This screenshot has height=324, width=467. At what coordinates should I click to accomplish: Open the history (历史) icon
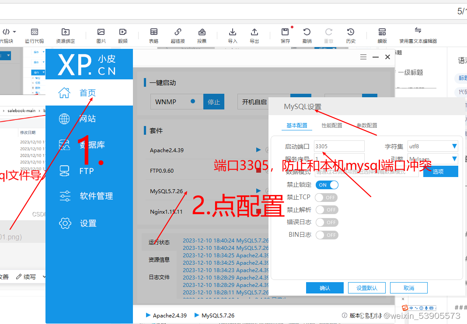tap(351, 32)
